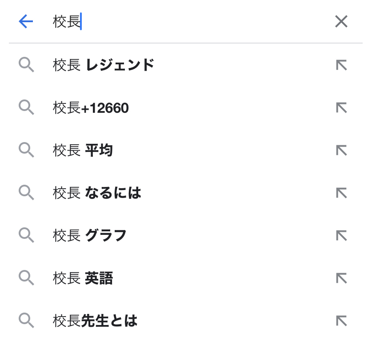Viewport: 368px width, 345px height.
Task: Insert 校長 レジェンド using its arrow icon
Action: pos(341,65)
